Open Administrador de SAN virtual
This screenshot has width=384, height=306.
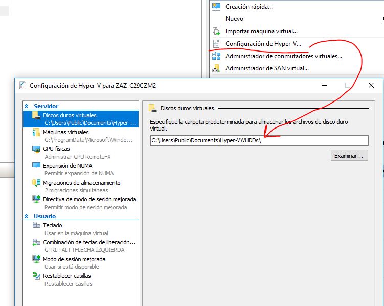click(x=267, y=68)
